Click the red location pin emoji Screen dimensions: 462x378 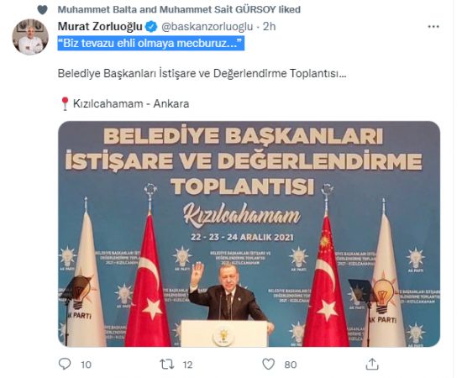65,103
